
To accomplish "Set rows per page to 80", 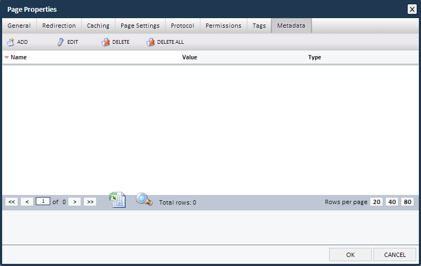I will click(408, 202).
